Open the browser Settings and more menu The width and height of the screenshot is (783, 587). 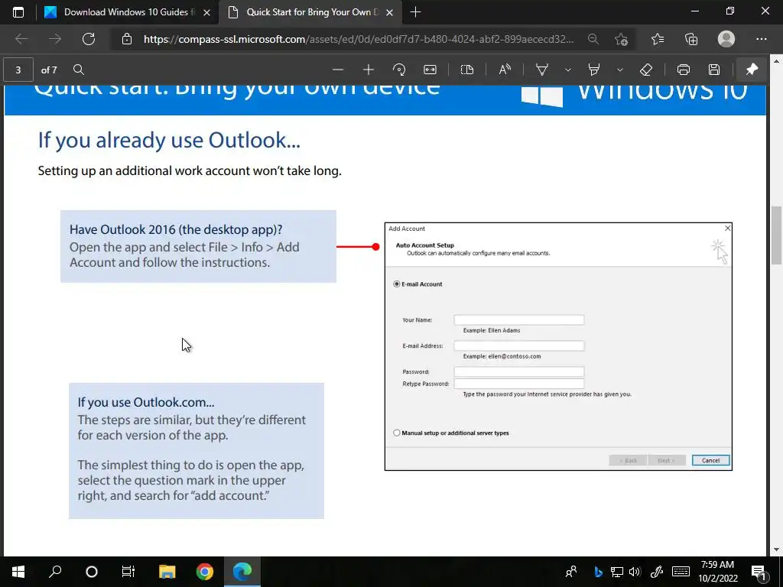[761, 39]
